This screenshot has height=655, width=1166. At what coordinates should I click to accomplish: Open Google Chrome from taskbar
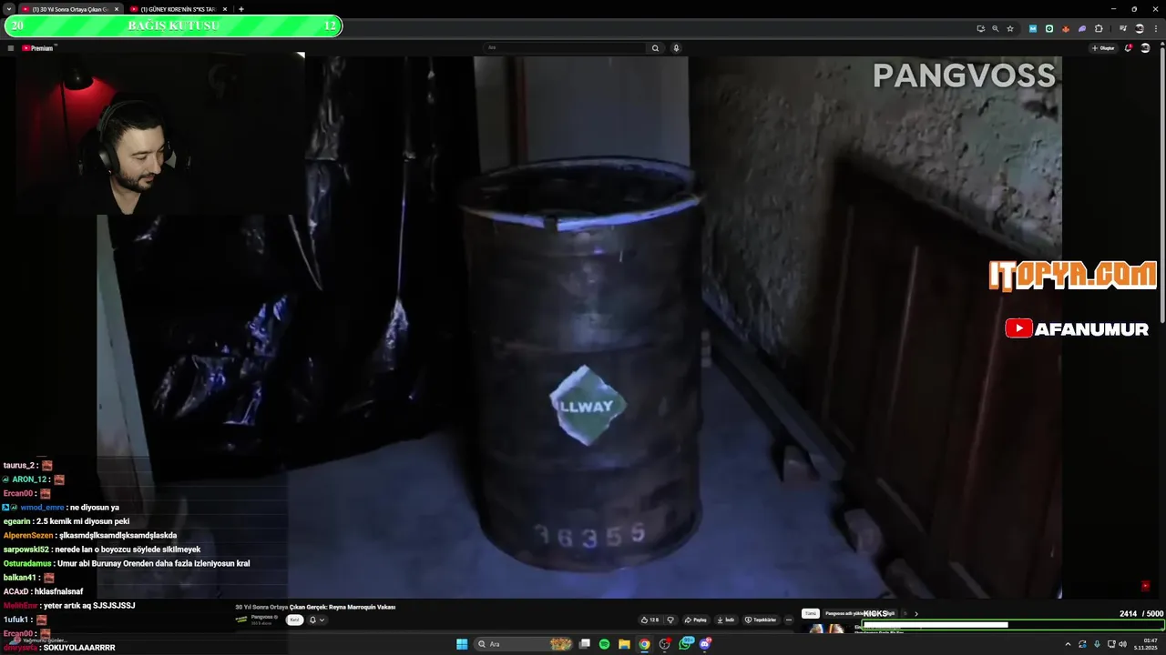[644, 644]
